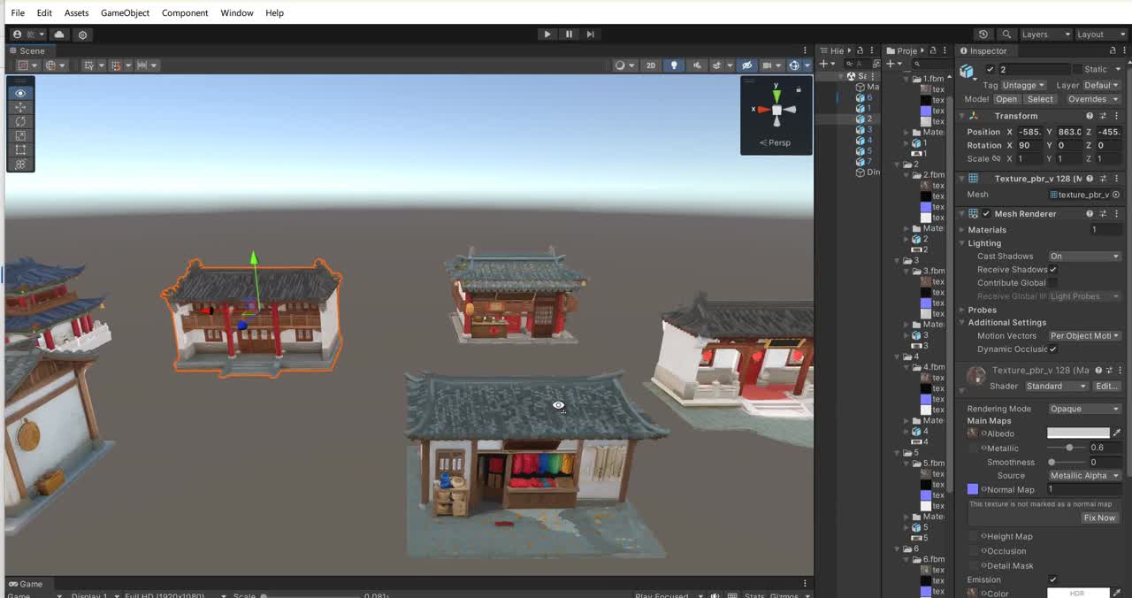Select the Scale tool
Viewport: 1132px width, 598px height.
(x=20, y=135)
